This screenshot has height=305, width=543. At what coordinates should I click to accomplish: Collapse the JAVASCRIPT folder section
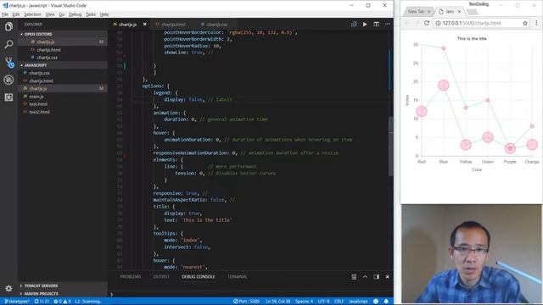[x=35, y=65]
